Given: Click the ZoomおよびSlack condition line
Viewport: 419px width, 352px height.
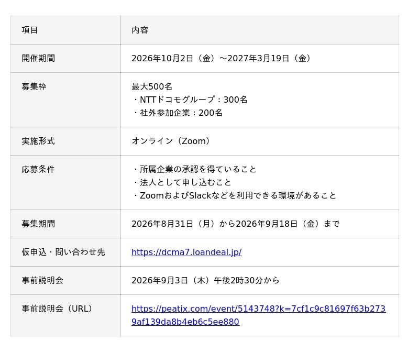Looking at the screenshot, I should point(234,195).
